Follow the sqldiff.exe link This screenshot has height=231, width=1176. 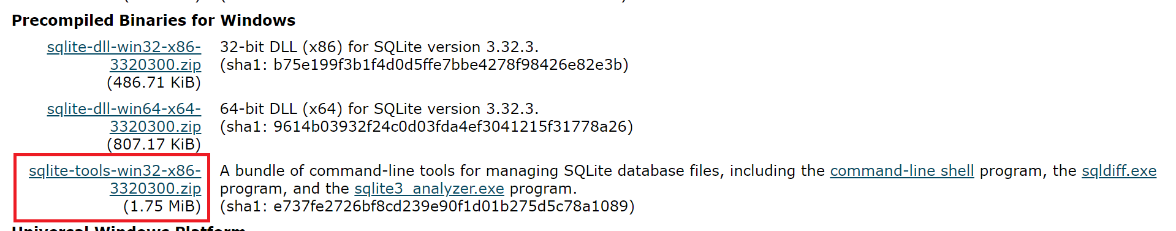pyautogui.click(x=1119, y=171)
